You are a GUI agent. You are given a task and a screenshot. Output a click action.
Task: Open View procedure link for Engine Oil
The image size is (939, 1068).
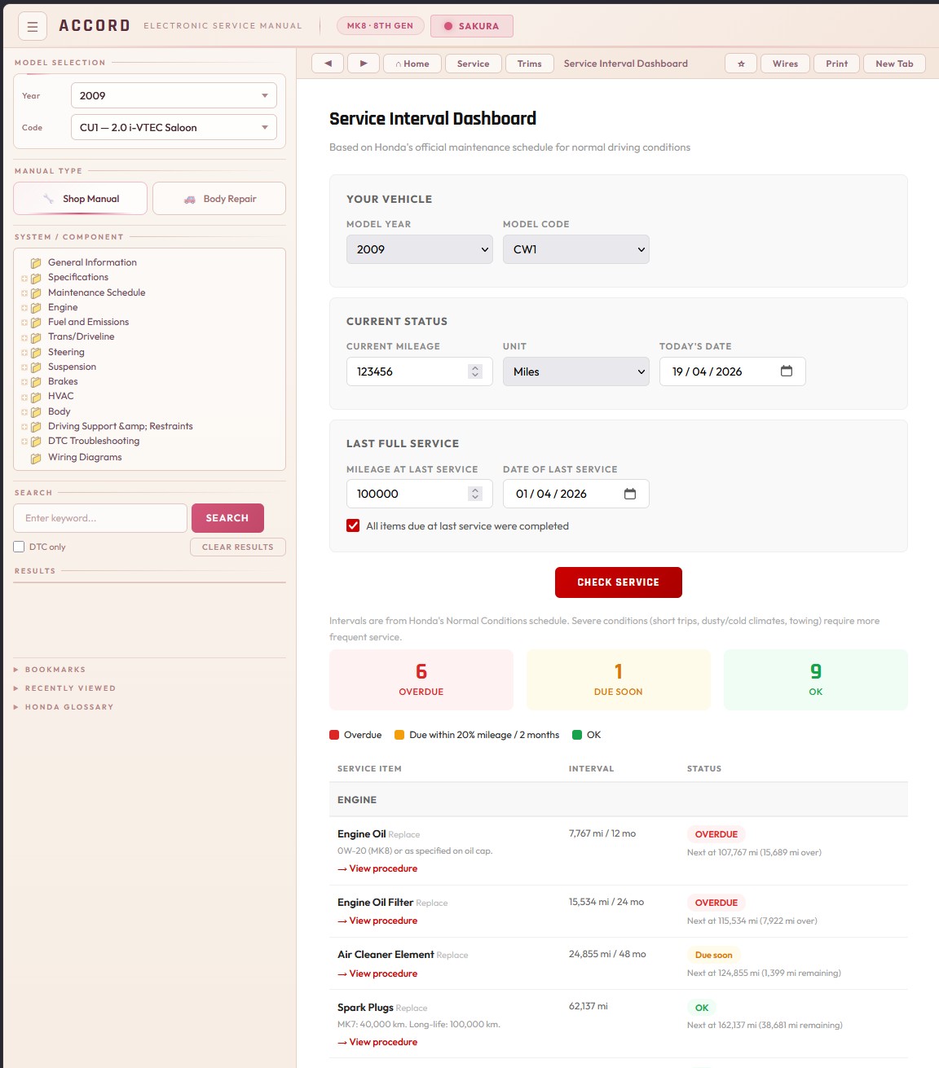coord(383,868)
